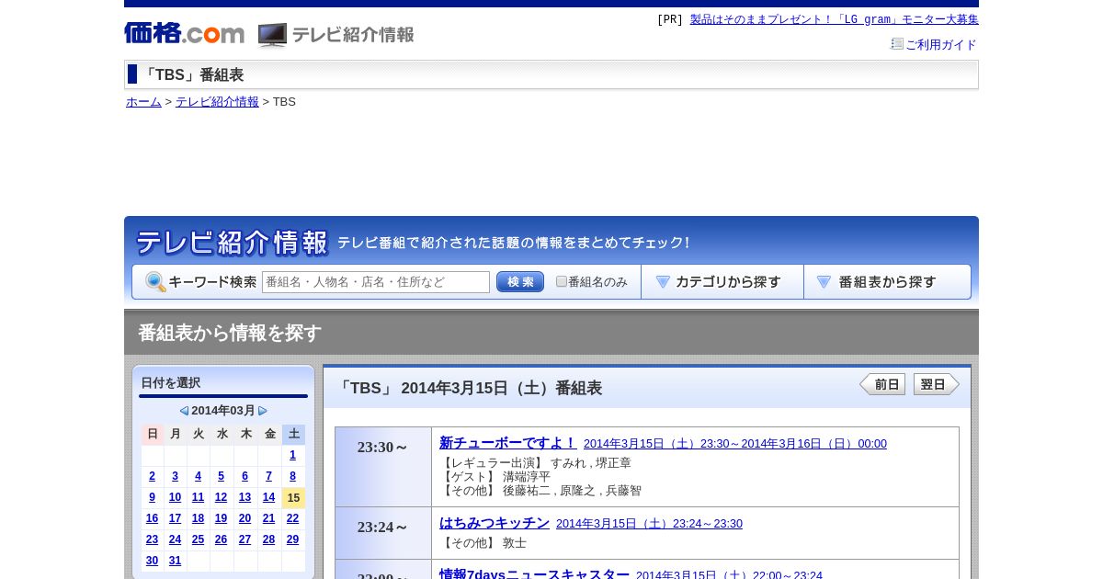Select March 18 in the calendar
The height and width of the screenshot is (579, 1103).
click(198, 518)
